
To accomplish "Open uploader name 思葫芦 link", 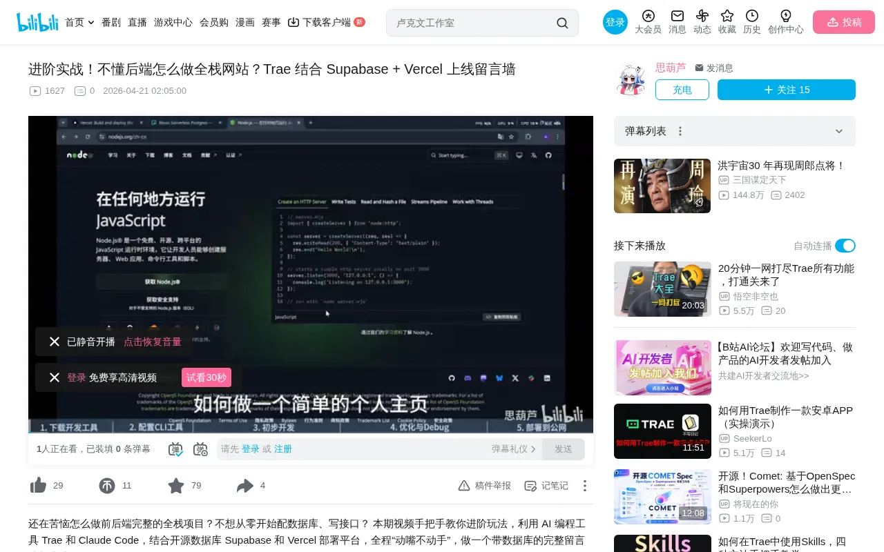I will point(671,68).
